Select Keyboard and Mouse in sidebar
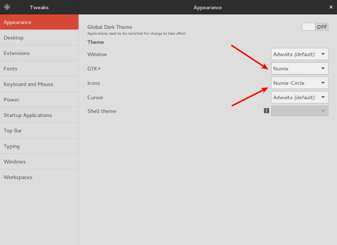This screenshot has height=245, width=337. [x=39, y=84]
